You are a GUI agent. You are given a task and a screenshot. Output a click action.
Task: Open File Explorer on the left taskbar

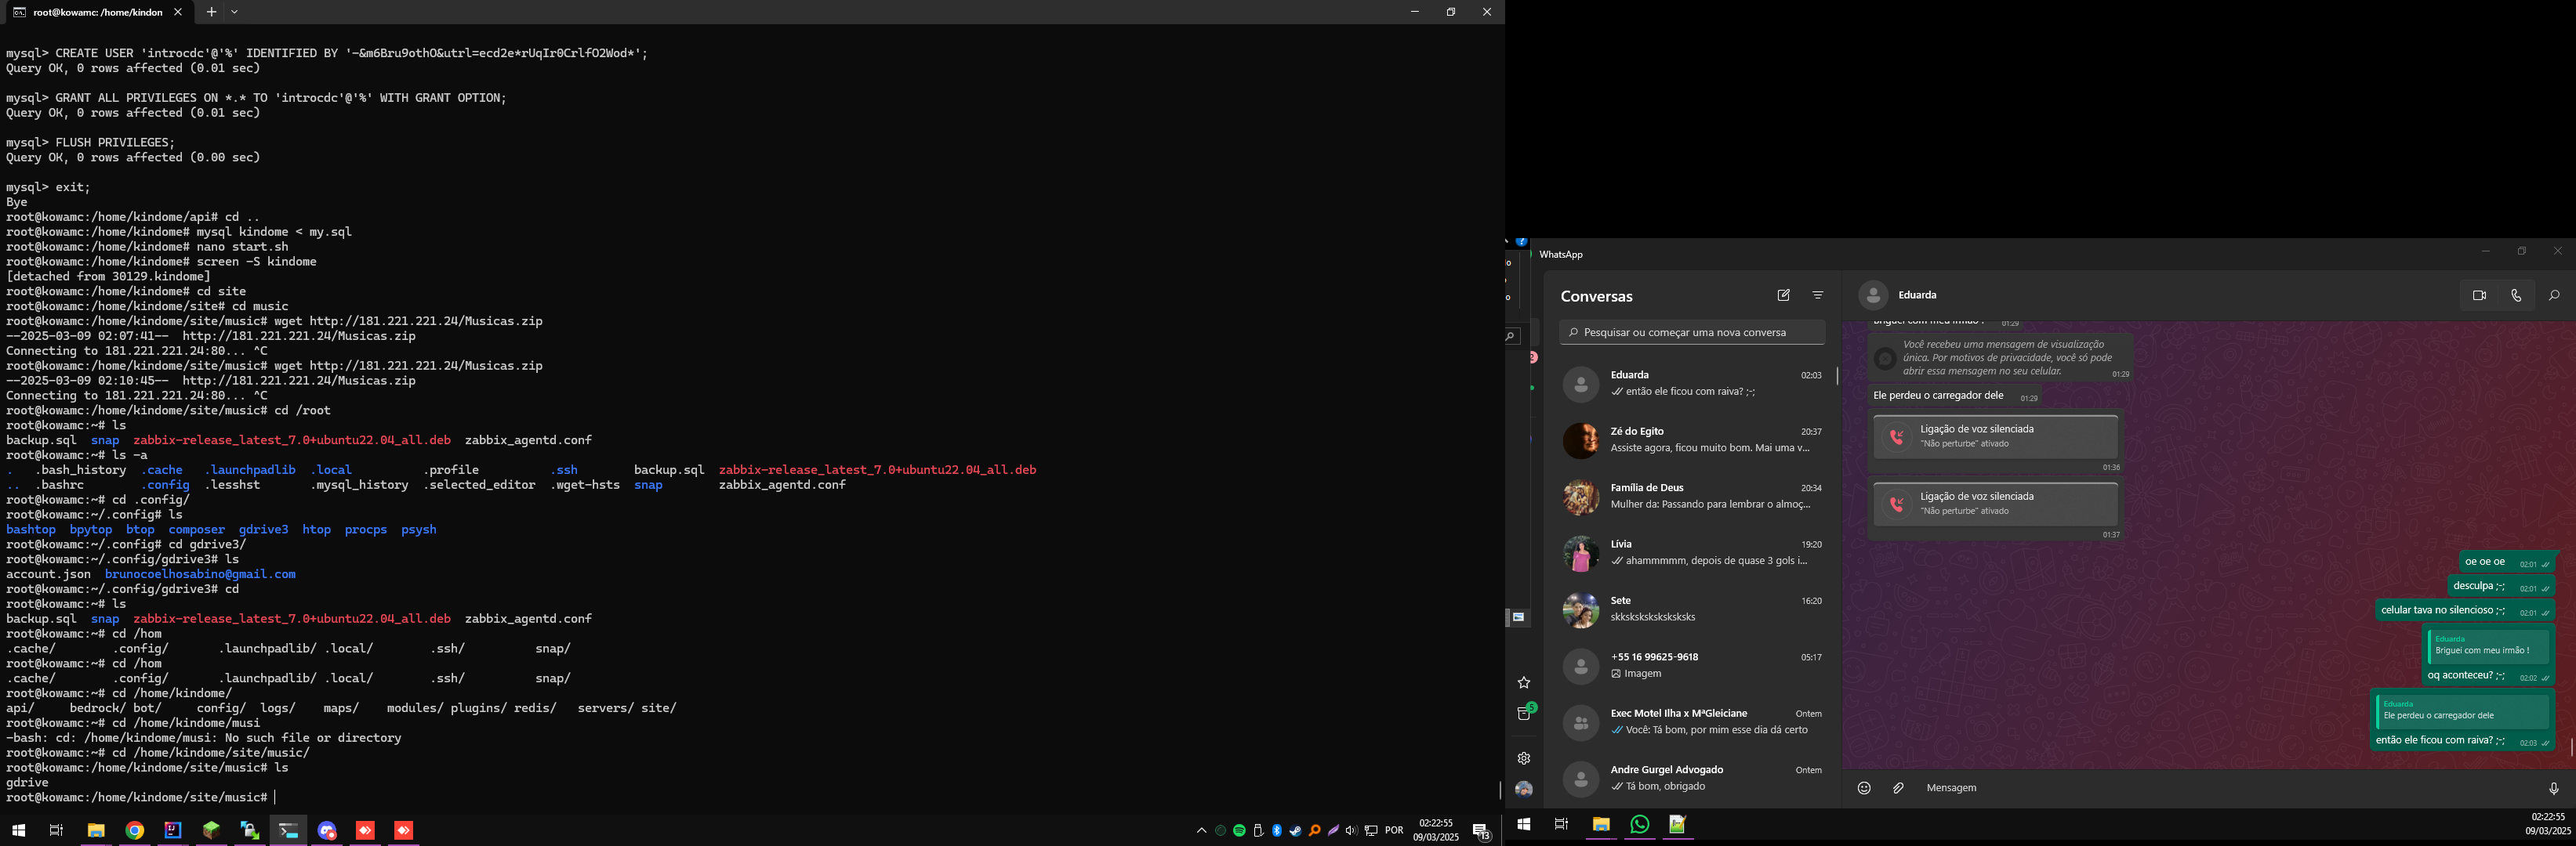96,830
